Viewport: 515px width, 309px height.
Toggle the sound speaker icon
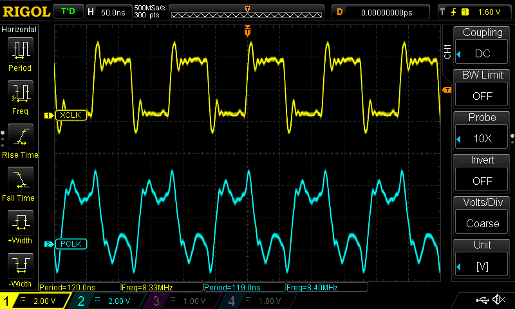498,299
